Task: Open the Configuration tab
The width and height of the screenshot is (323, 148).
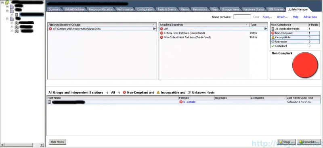Action: pyautogui.click(x=145, y=9)
